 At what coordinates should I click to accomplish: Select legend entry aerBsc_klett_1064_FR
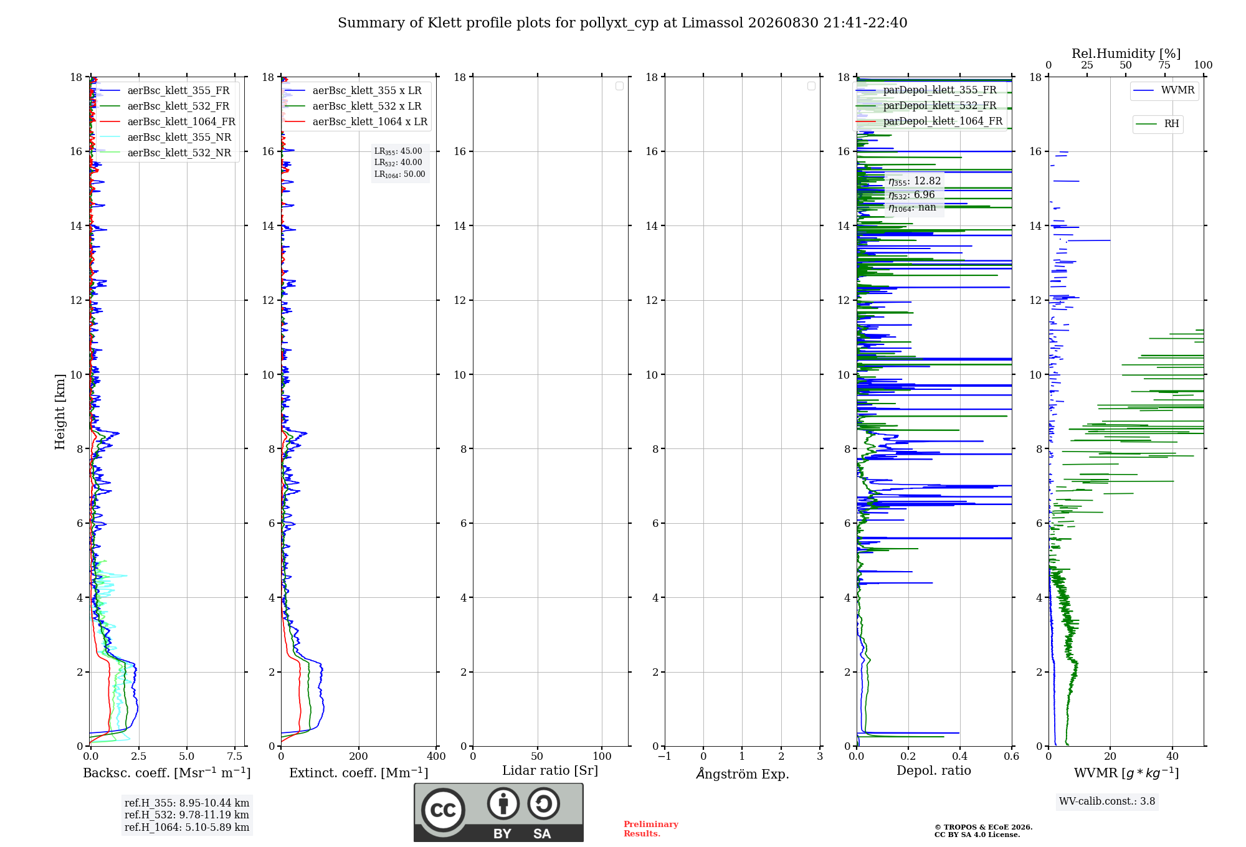pyautogui.click(x=168, y=122)
